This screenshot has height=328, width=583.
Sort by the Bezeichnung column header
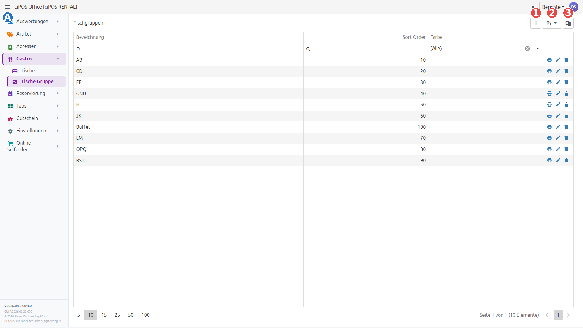point(189,37)
